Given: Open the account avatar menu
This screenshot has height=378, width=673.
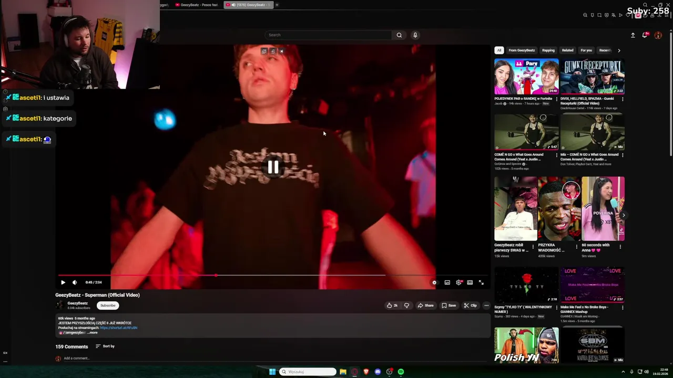Looking at the screenshot, I should [x=658, y=35].
